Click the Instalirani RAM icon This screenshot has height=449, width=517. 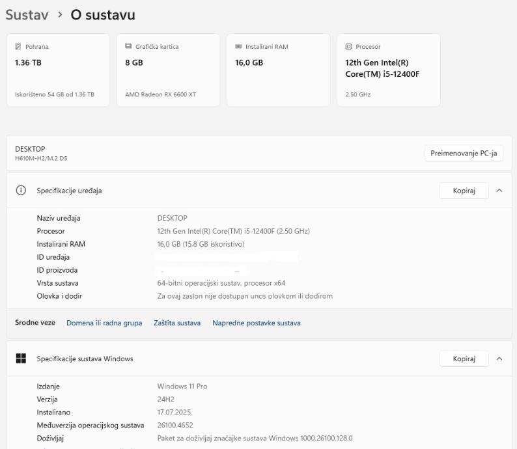click(x=238, y=47)
